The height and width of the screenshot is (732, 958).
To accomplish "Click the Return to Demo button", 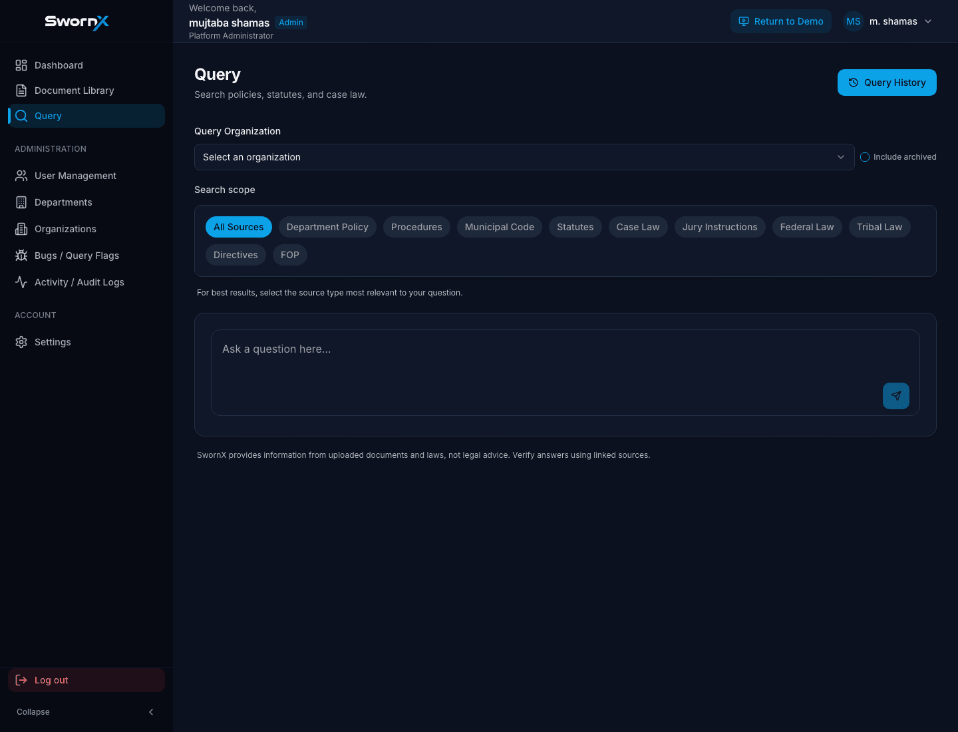I will pos(781,21).
